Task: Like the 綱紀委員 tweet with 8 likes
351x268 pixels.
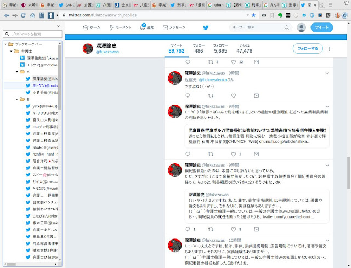Action: 234,229
